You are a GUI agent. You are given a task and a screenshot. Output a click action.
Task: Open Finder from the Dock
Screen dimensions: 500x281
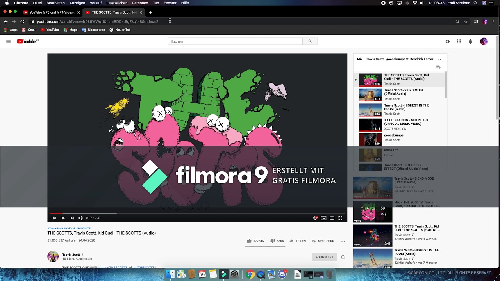[170, 274]
